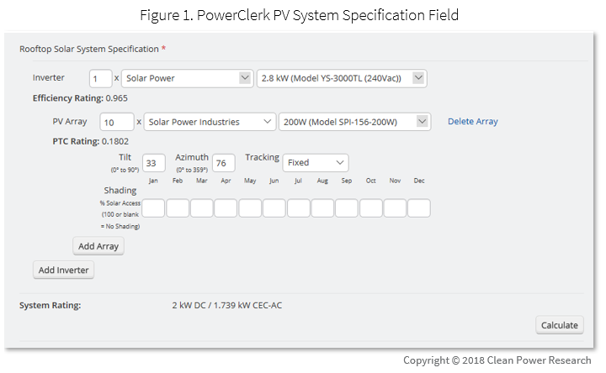The height and width of the screenshot is (373, 606).
Task: Click the Calculate button
Action: [x=560, y=325]
